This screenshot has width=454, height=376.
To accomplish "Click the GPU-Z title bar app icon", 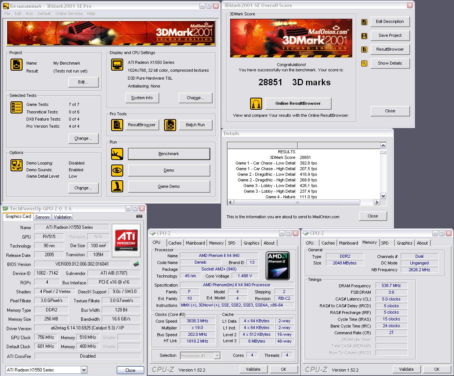I will pos(6,208).
